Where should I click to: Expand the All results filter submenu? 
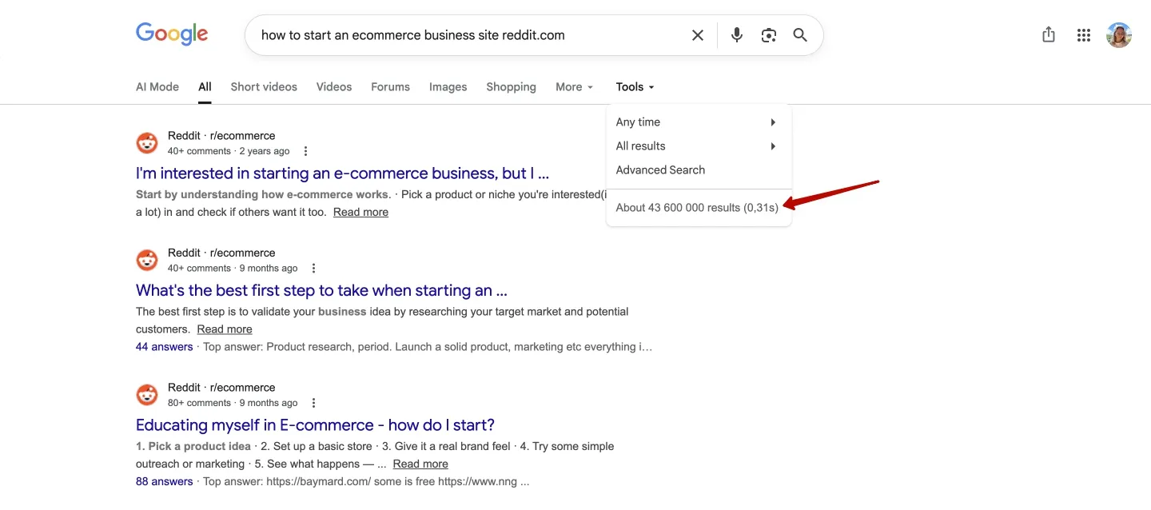coord(640,145)
